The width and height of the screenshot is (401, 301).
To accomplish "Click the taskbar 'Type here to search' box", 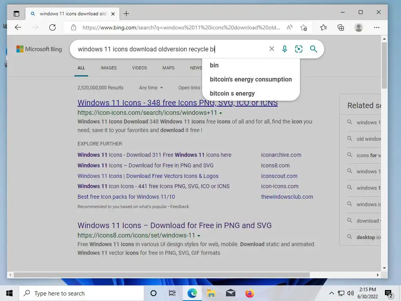I will click(x=81, y=293).
